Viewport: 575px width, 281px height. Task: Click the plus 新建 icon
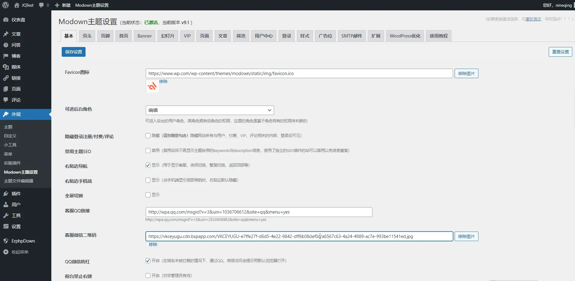pyautogui.click(x=57, y=5)
